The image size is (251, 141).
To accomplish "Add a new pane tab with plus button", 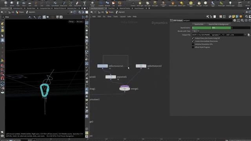I will [149, 8].
